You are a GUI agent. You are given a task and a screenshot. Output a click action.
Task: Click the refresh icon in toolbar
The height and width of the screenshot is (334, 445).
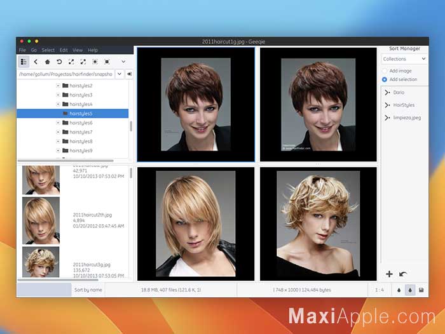(x=59, y=62)
